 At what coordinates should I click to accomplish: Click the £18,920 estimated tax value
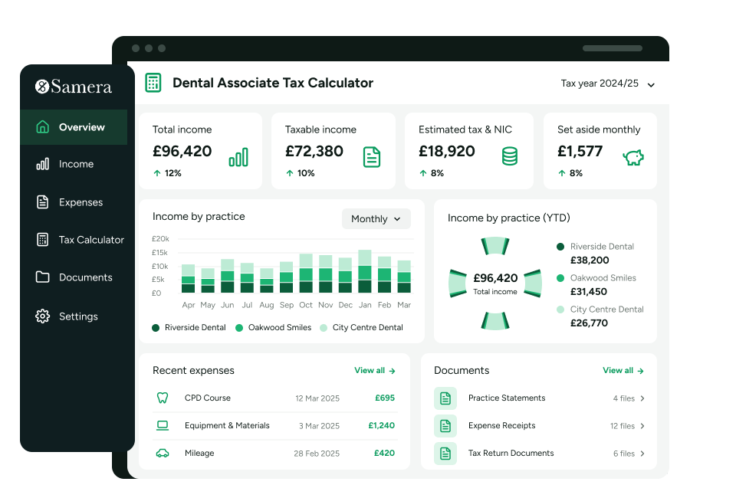pos(447,151)
